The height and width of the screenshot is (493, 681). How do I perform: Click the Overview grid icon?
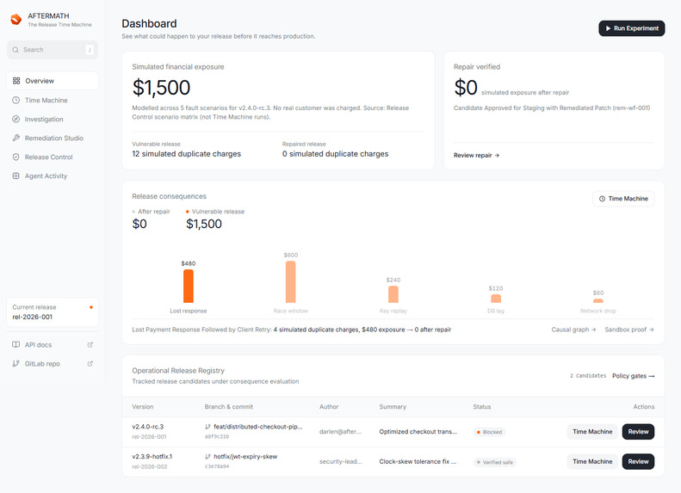[16, 81]
